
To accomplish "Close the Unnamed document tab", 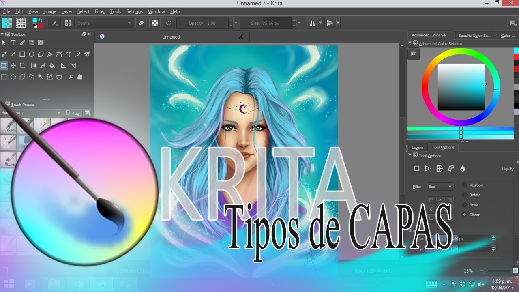I will [241, 36].
